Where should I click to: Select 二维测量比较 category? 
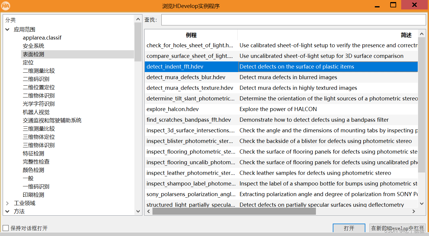coord(39,71)
